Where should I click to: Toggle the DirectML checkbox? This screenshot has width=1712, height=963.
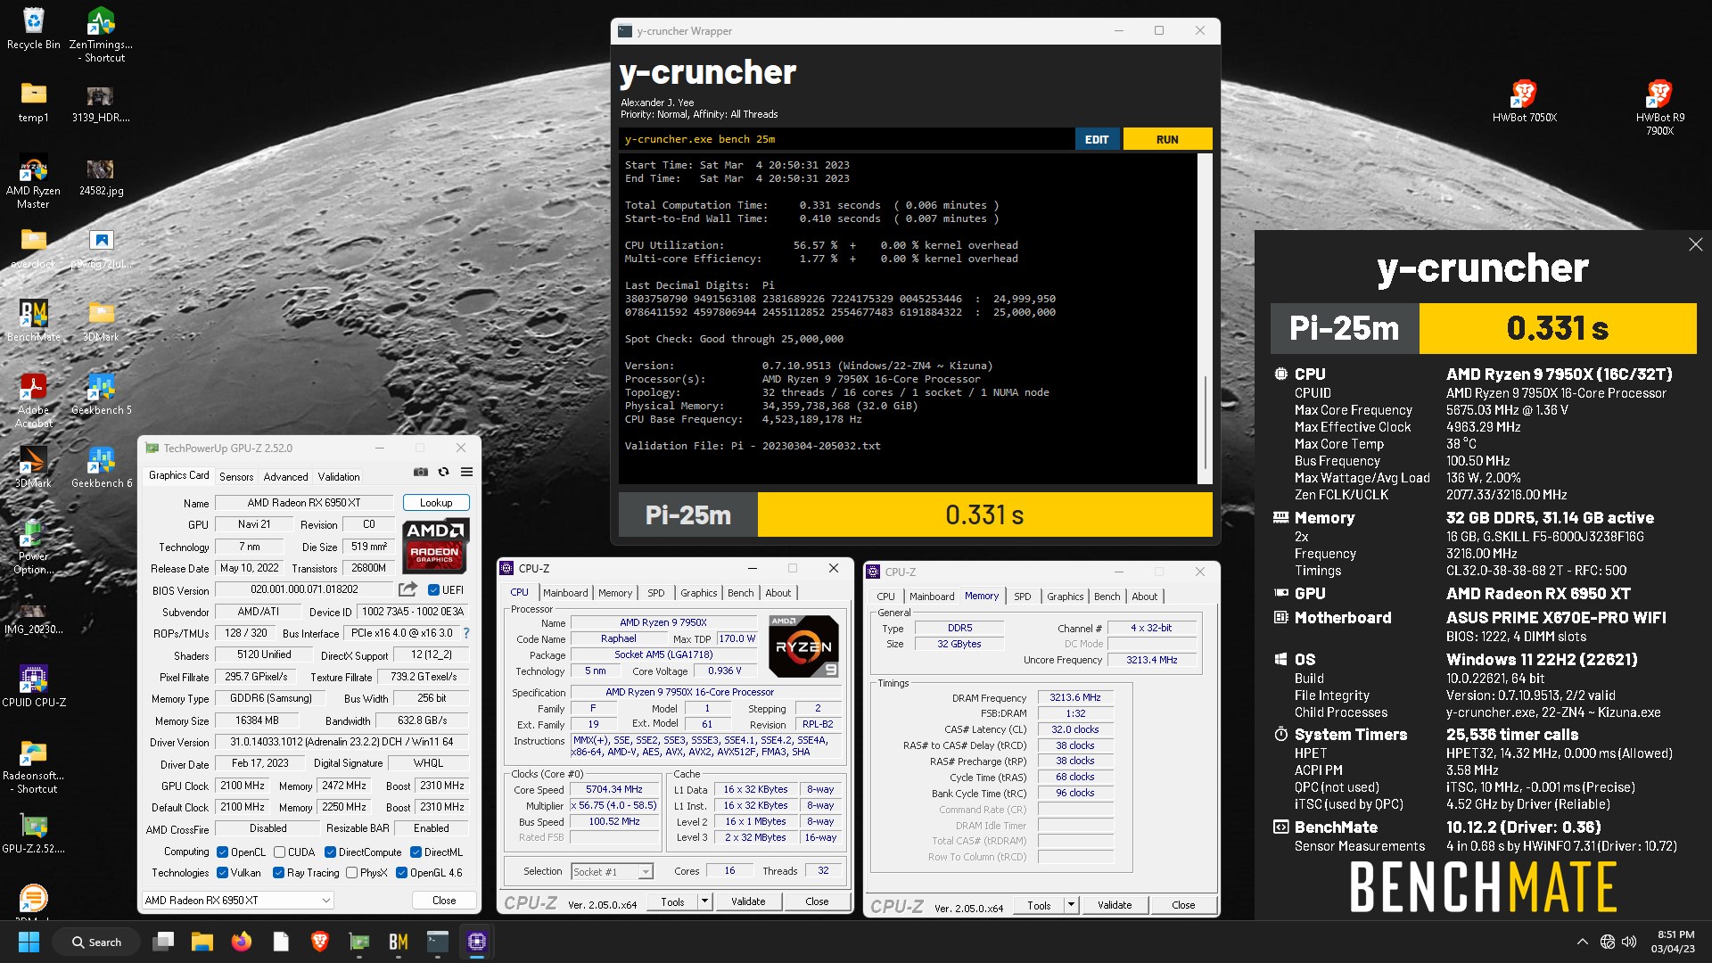tap(416, 852)
